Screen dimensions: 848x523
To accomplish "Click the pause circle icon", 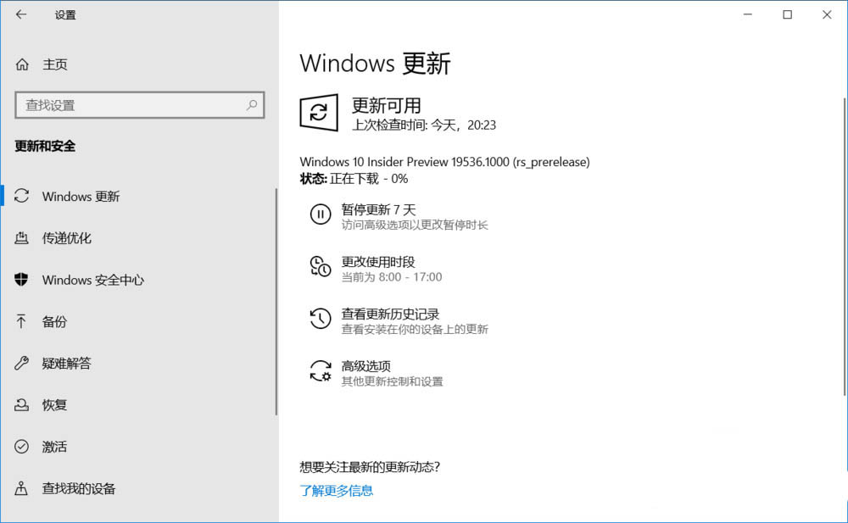I will pyautogui.click(x=321, y=214).
